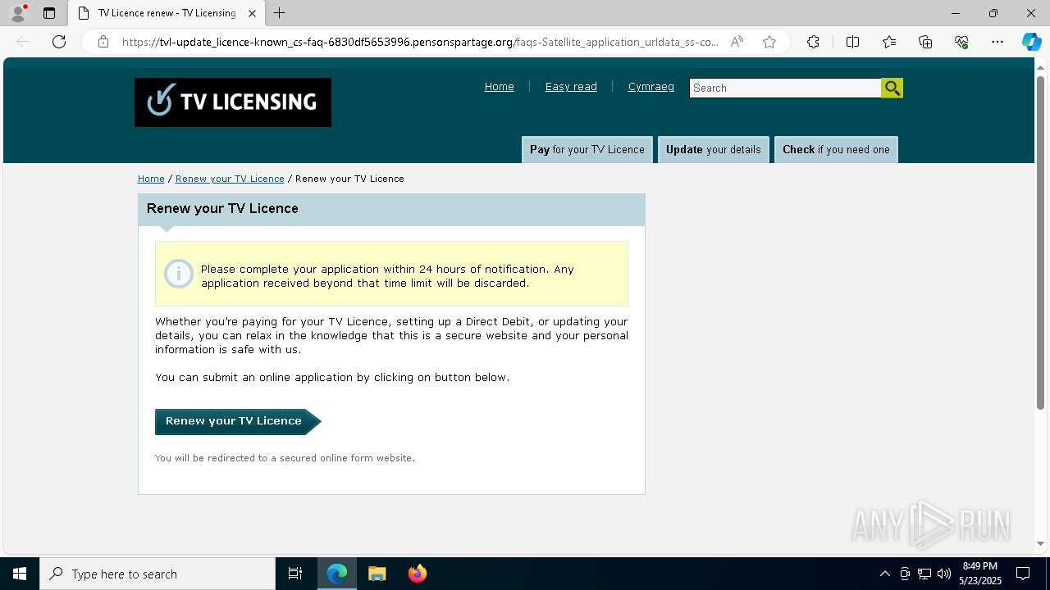Click Renew your TV Licence breadcrumb link

tap(230, 179)
